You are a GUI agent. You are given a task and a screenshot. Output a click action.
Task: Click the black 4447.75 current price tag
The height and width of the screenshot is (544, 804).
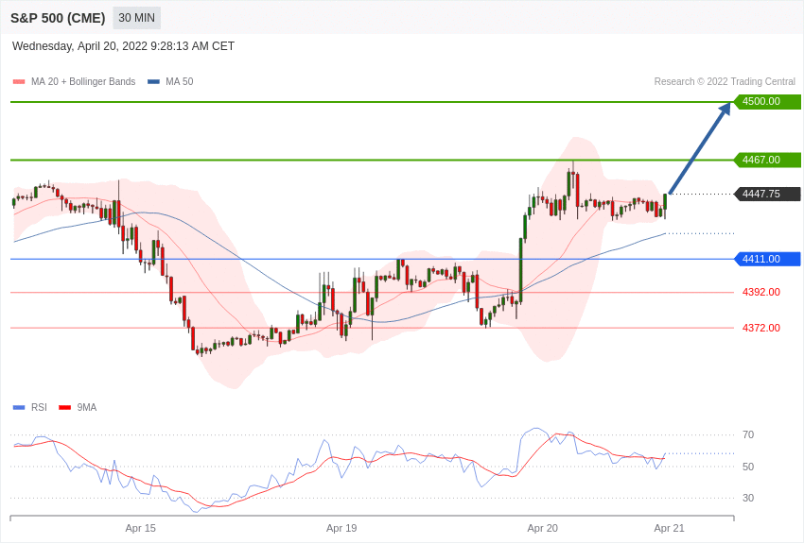[x=768, y=194]
